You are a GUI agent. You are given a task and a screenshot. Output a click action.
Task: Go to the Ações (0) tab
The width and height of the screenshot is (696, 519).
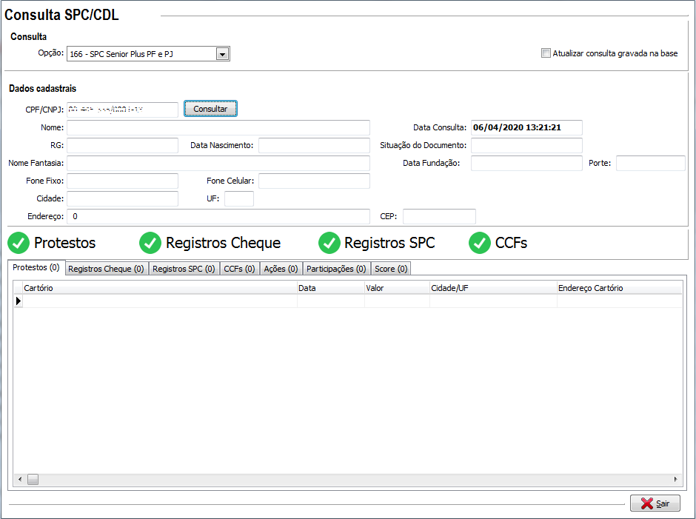pyautogui.click(x=281, y=269)
